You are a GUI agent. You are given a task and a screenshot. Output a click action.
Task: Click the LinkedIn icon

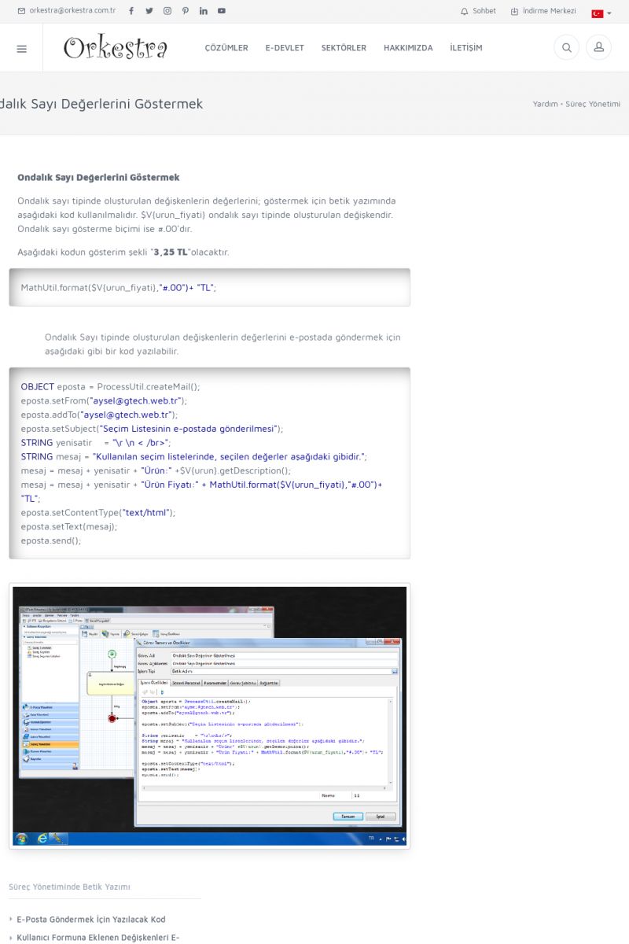click(x=204, y=11)
